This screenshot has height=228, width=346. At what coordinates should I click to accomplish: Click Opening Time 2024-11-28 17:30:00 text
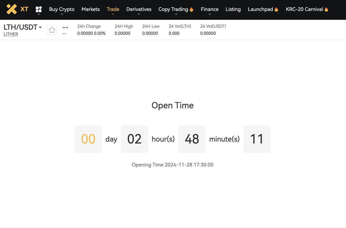(x=173, y=165)
